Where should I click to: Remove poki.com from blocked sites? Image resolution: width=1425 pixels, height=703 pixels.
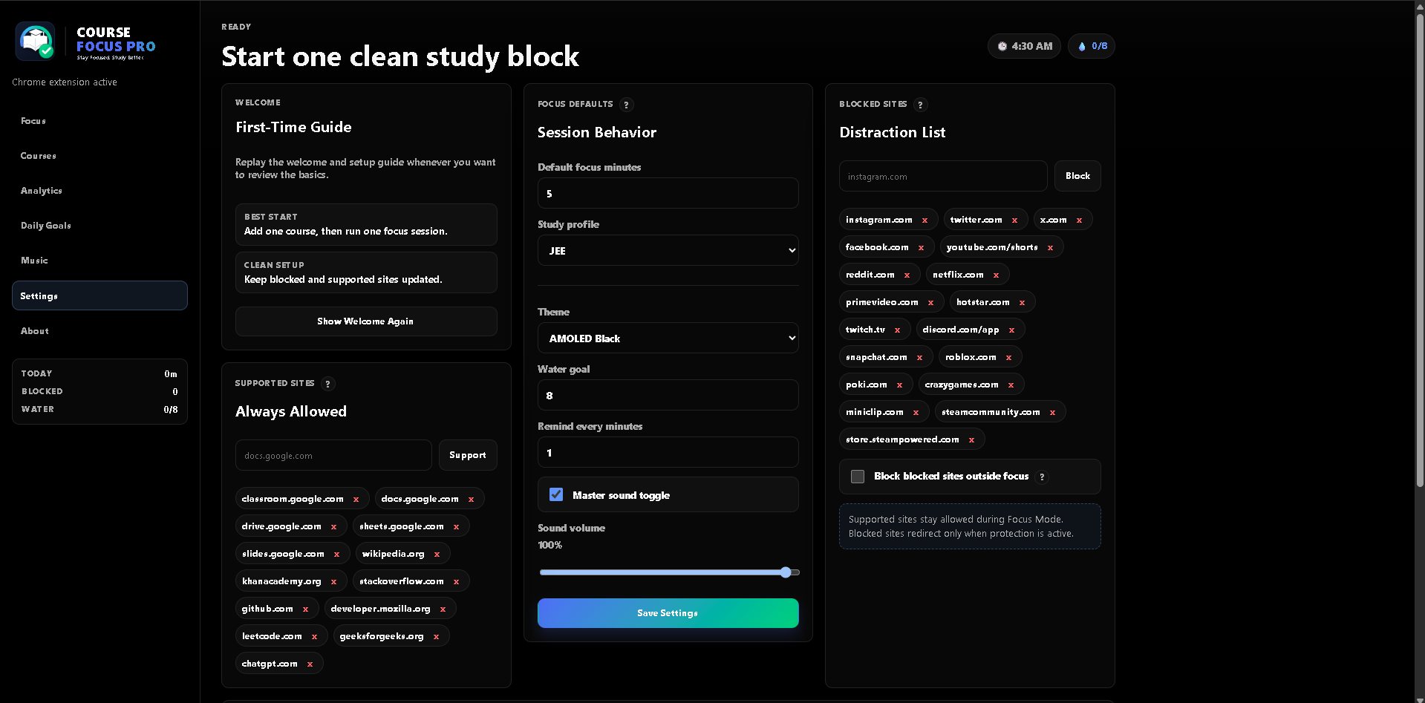coord(899,385)
